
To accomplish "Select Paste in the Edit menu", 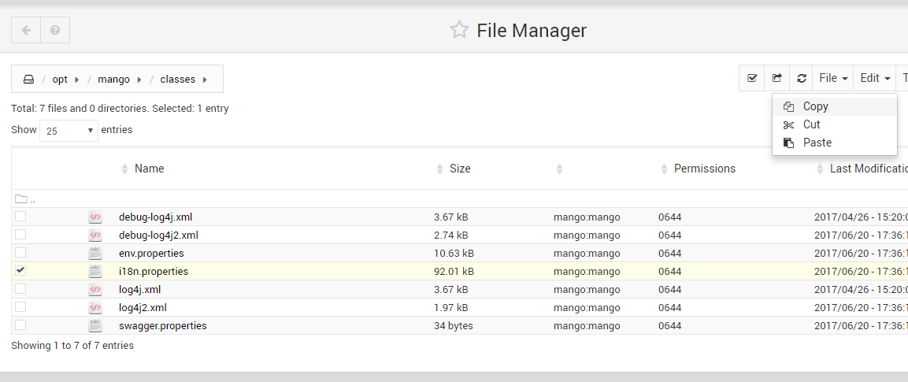I will [817, 143].
